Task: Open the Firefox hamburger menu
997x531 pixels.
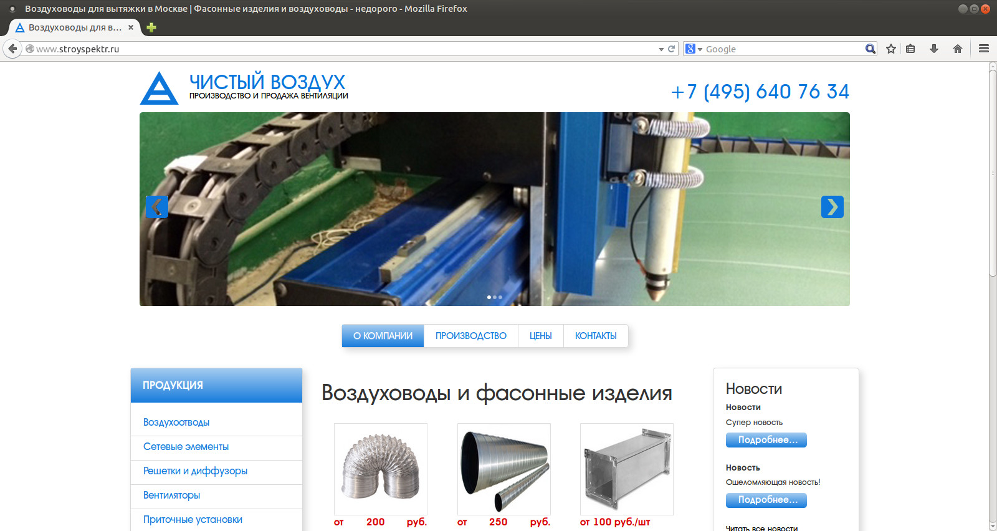Action: tap(984, 49)
